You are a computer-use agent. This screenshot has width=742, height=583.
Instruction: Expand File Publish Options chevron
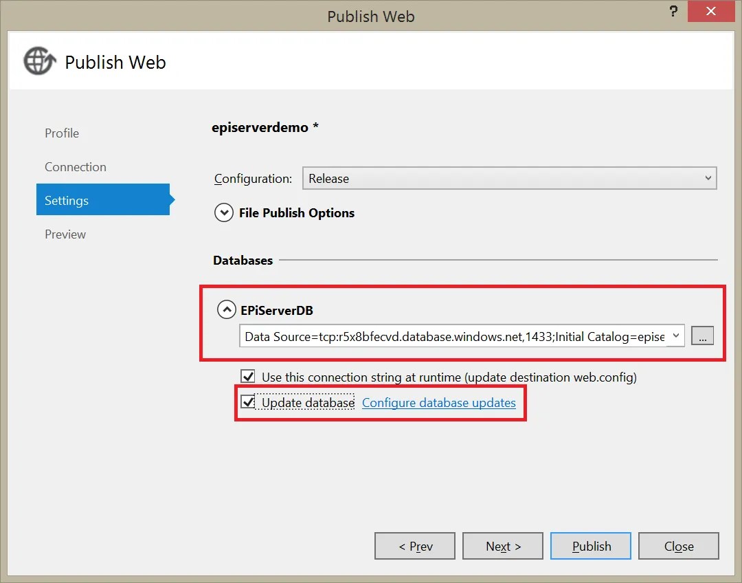pyautogui.click(x=224, y=212)
